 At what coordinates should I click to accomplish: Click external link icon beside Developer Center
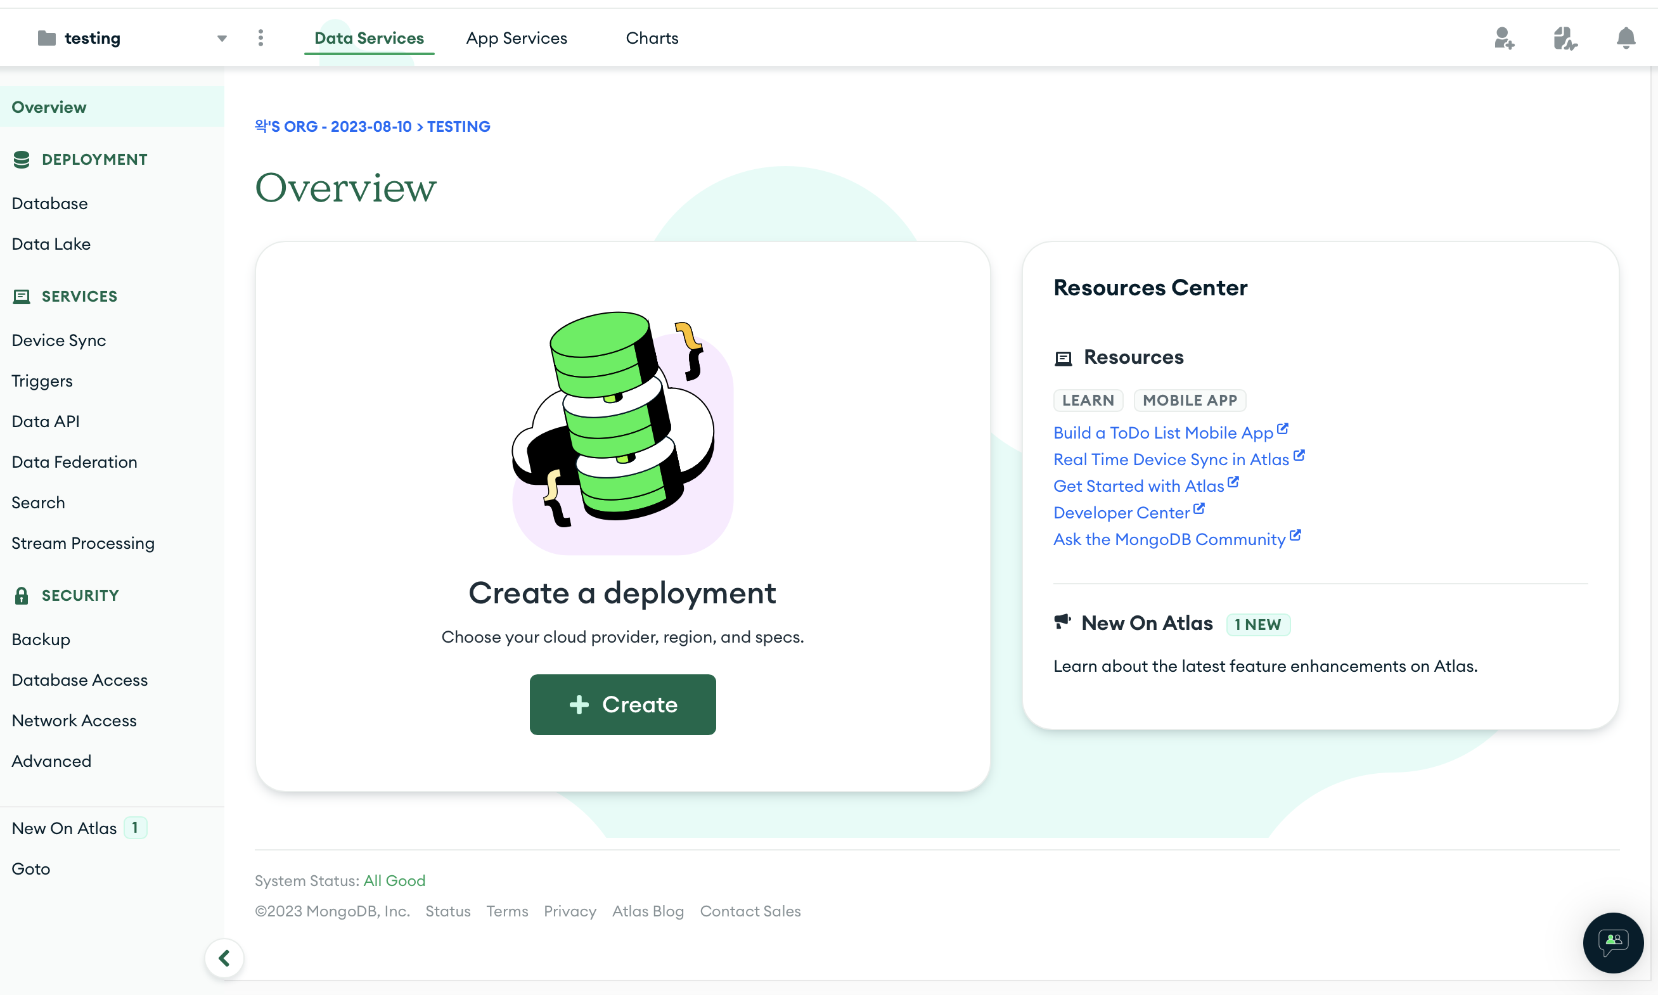click(1199, 509)
